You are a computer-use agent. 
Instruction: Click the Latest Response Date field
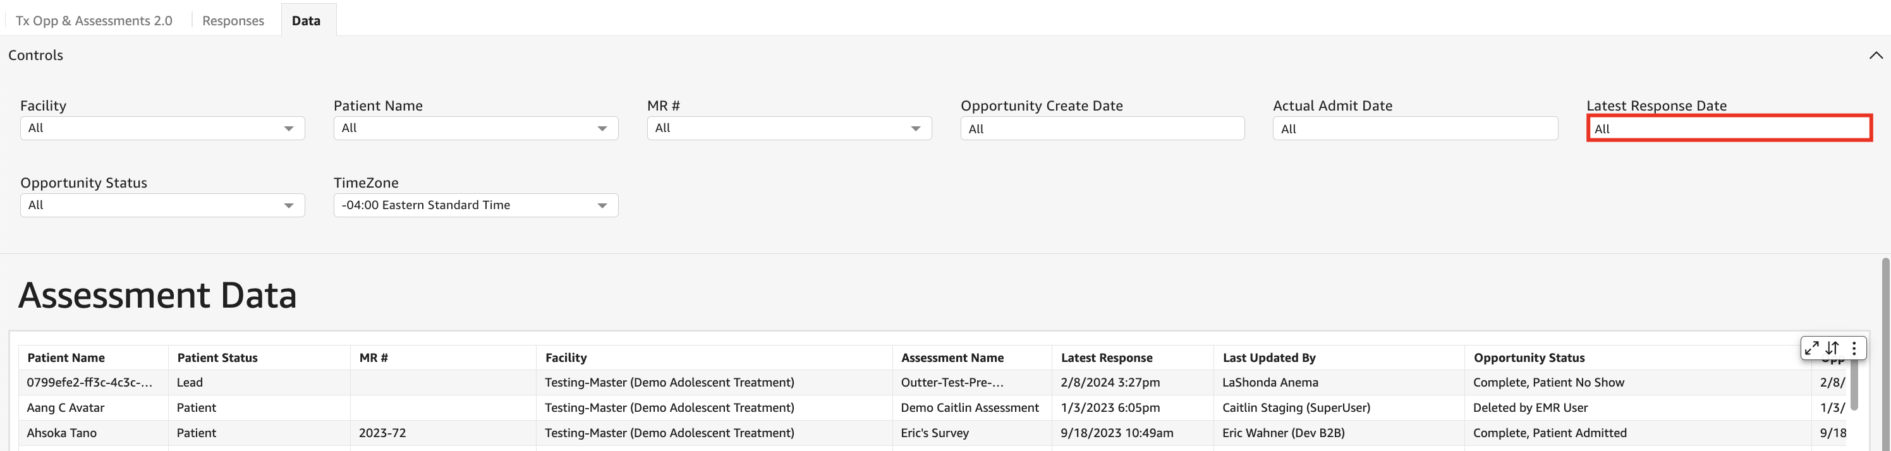coord(1728,129)
